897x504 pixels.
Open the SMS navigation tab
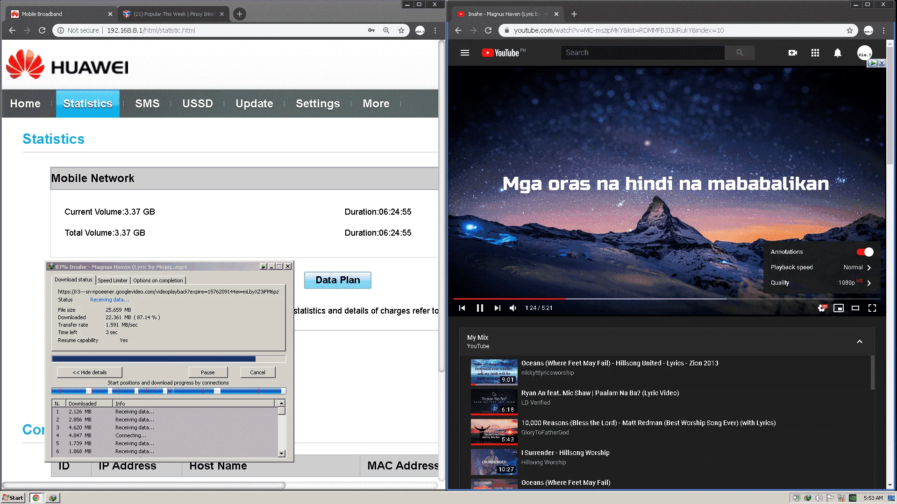pyautogui.click(x=147, y=104)
